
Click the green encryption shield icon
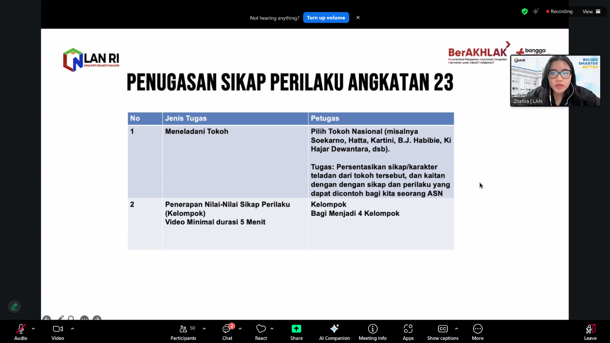pyautogui.click(x=525, y=11)
